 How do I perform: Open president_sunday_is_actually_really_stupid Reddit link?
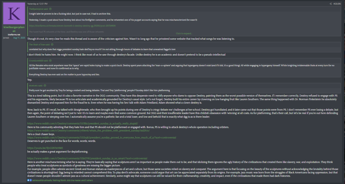pos(83,124)
